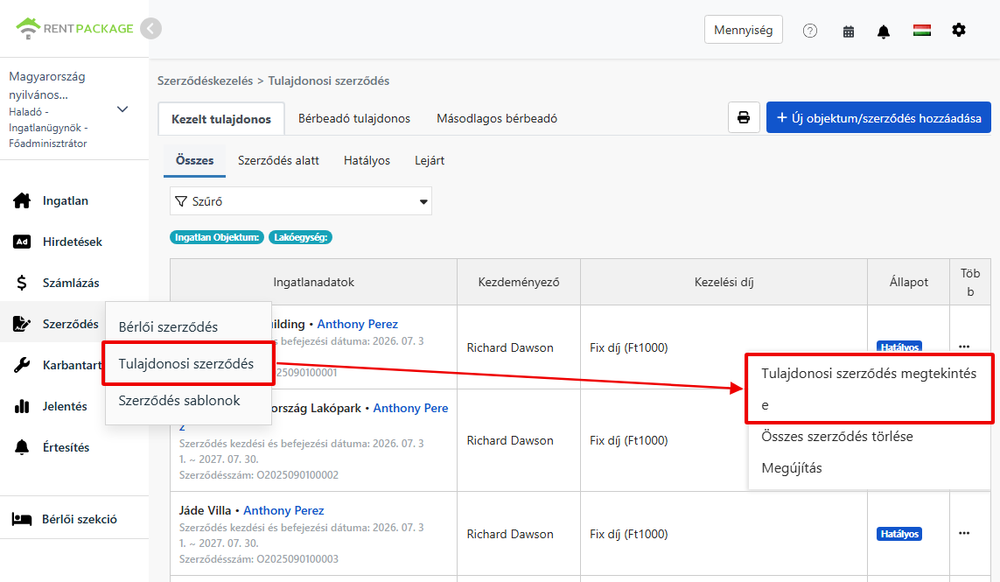Click the Ingatlan house icon
This screenshot has width=1000, height=582.
coord(22,200)
